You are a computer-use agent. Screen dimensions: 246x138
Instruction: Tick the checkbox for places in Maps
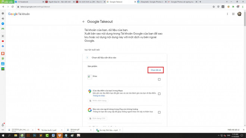point(159,94)
